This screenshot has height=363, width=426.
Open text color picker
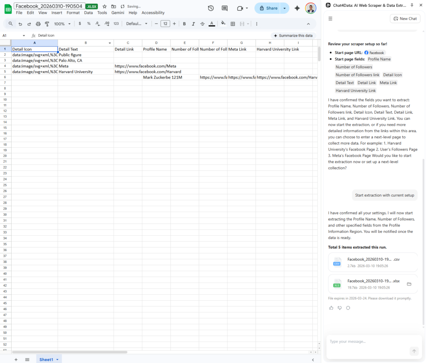(x=212, y=24)
